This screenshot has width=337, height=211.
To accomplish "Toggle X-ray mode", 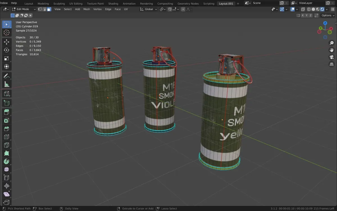I will tap(303, 9).
